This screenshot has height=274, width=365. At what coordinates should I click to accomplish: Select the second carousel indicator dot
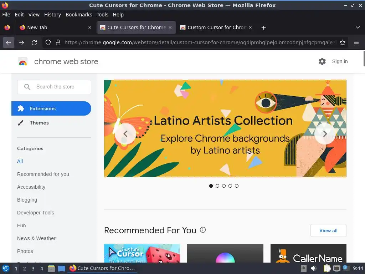[217, 186]
